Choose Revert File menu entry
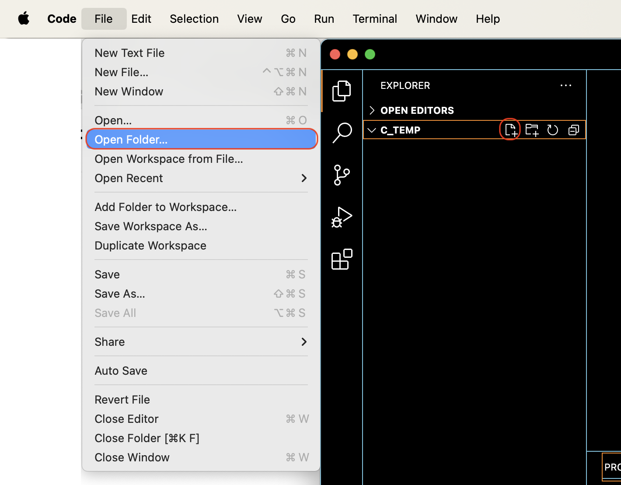 click(x=201, y=400)
